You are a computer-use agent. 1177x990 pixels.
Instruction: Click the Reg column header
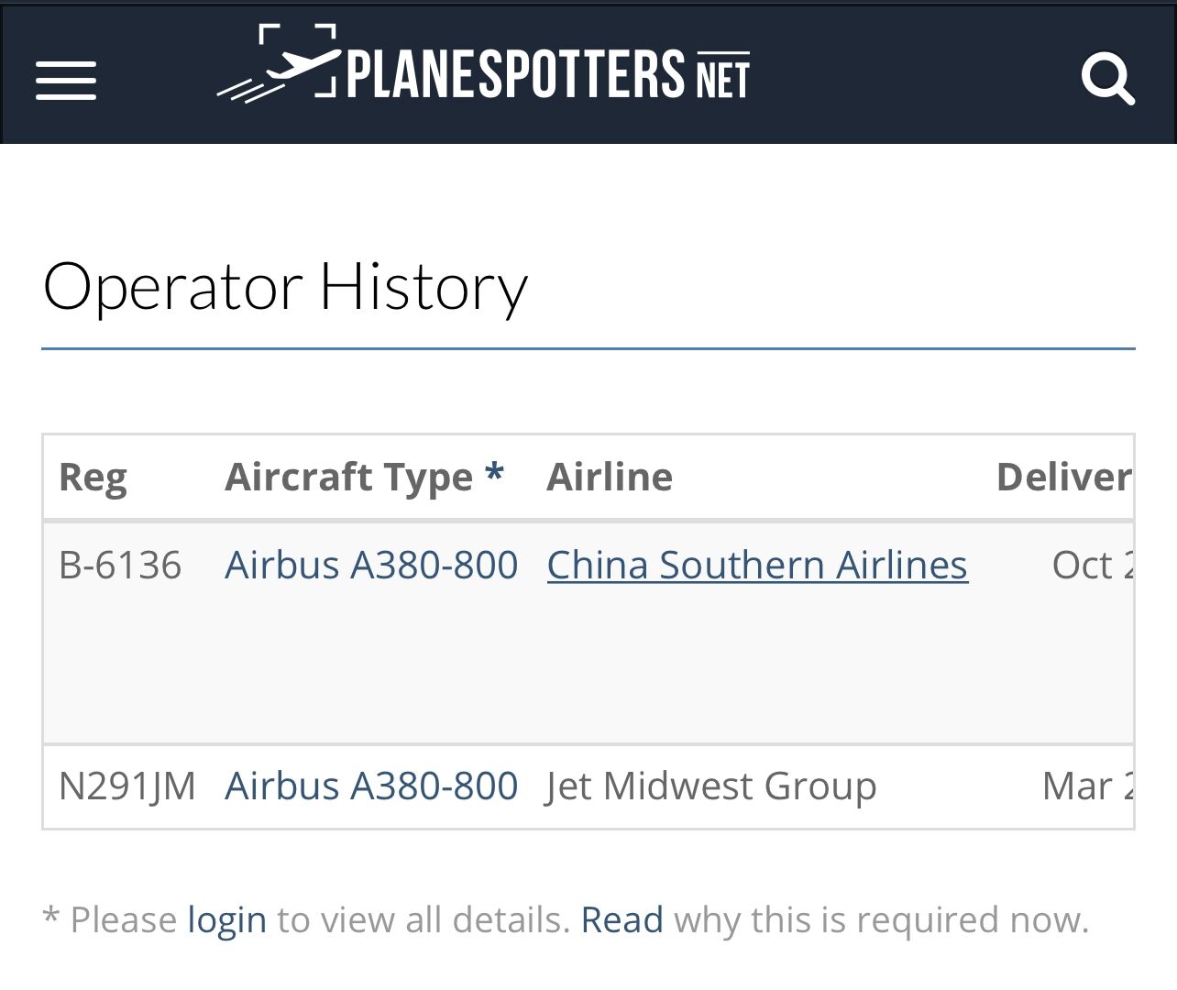[x=93, y=478]
